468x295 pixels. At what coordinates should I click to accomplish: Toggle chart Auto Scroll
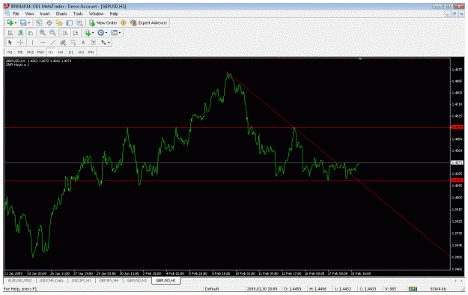tap(65, 33)
